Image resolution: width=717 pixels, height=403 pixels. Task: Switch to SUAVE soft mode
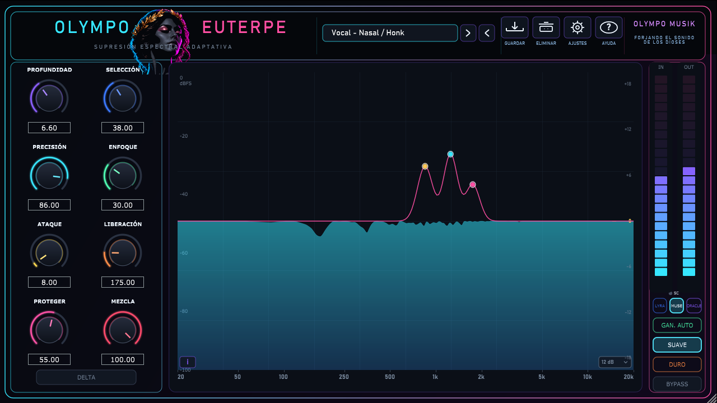pos(677,345)
